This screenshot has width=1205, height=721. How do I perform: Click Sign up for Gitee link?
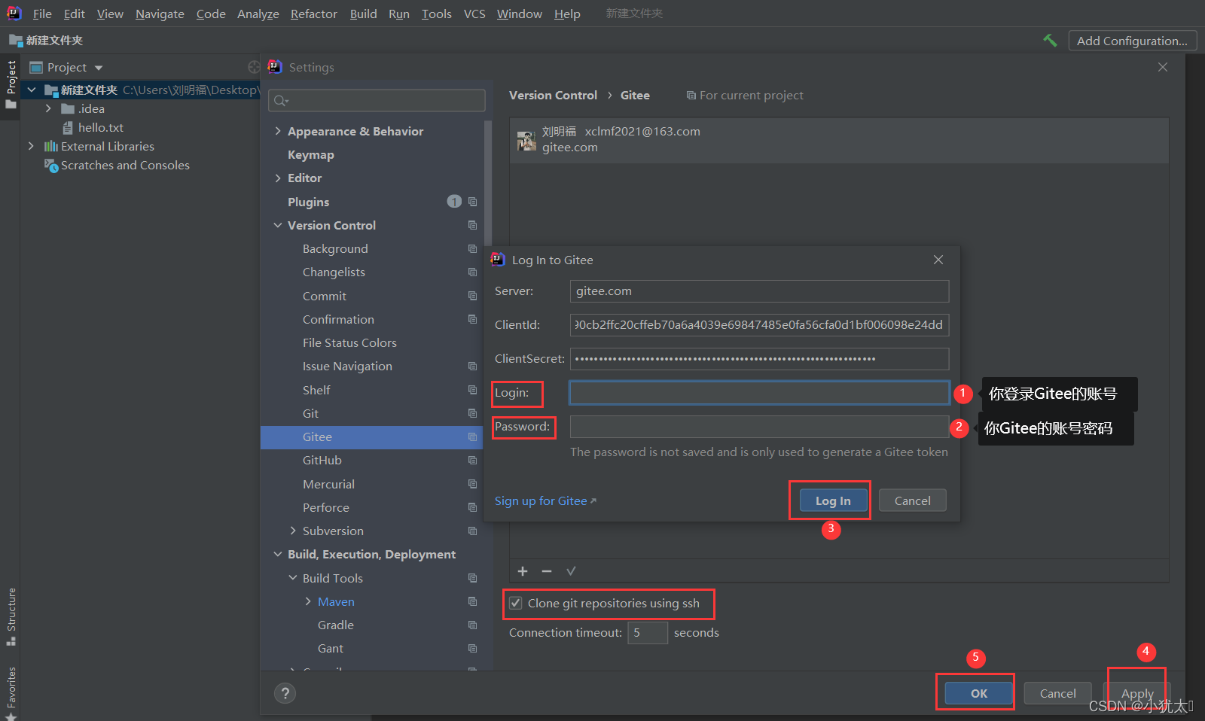click(545, 500)
